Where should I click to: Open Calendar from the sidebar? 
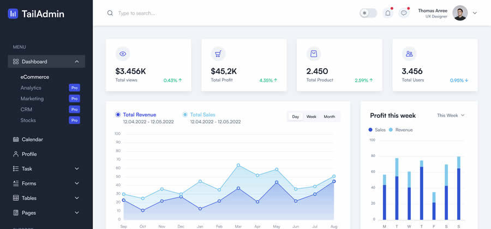point(32,140)
